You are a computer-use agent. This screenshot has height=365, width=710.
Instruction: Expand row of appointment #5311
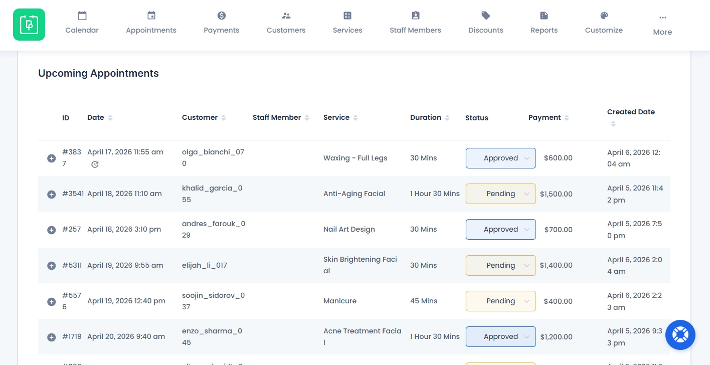click(x=51, y=266)
